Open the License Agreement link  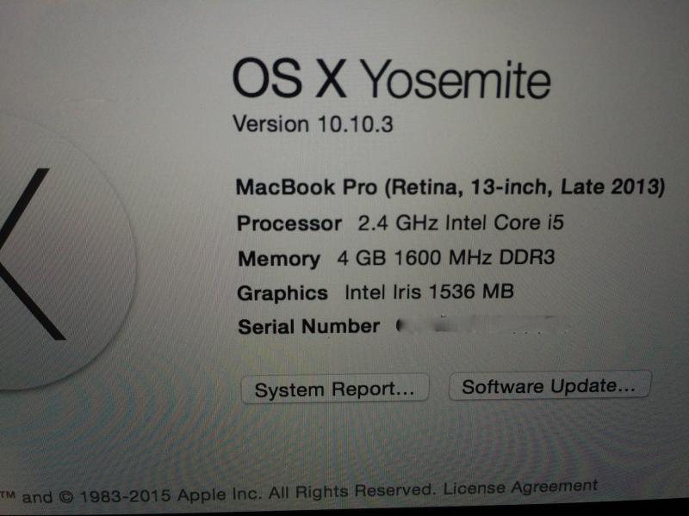coord(520,487)
